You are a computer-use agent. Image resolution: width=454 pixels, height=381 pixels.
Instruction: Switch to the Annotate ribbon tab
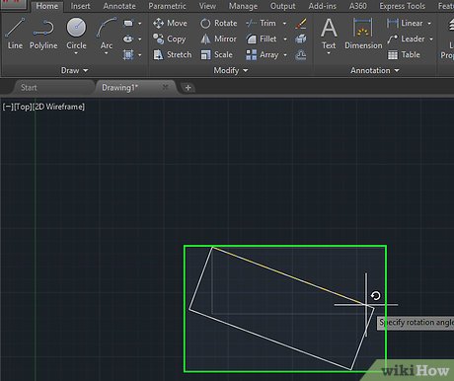pos(119,6)
